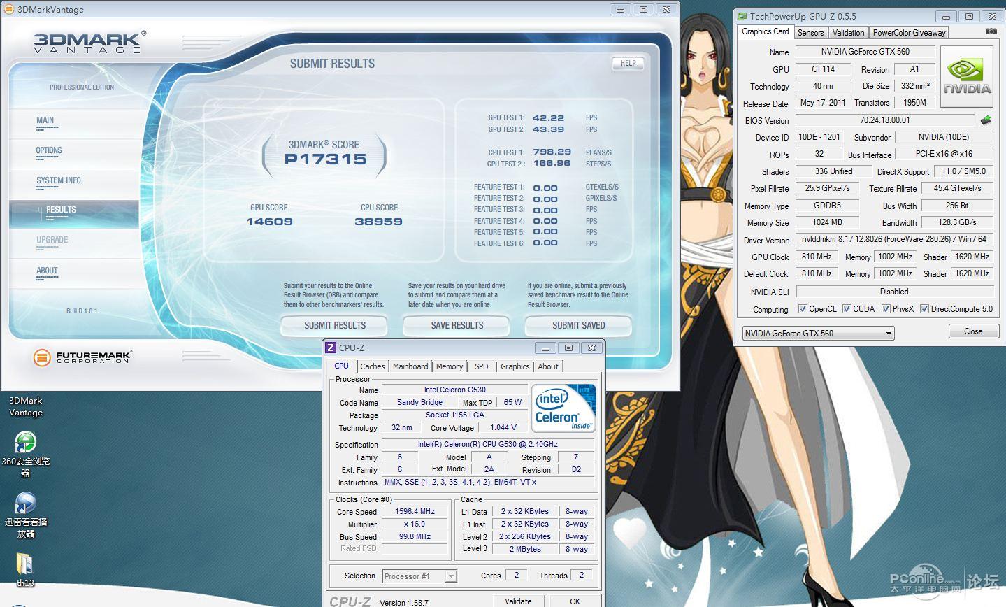Toggle the PhysX checkbox in GPU-Z

coord(886,309)
